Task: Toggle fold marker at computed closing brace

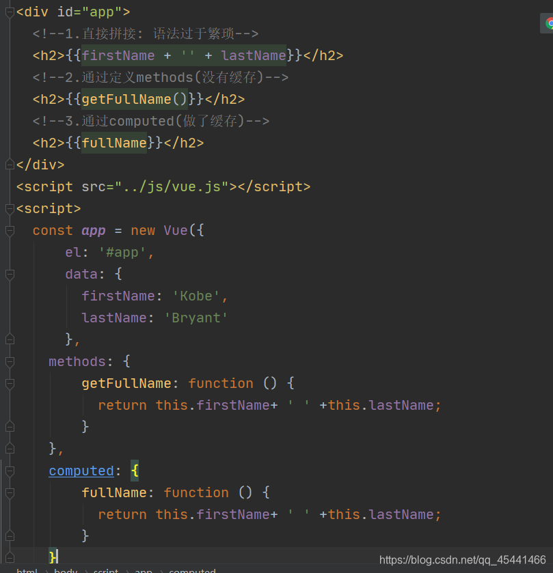Action: click(x=10, y=558)
